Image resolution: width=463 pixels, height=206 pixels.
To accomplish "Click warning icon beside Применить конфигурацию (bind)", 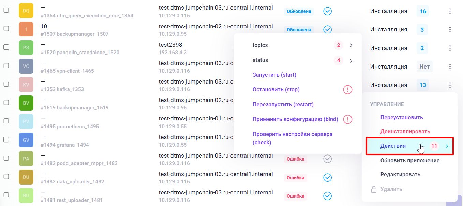I will (x=347, y=119).
